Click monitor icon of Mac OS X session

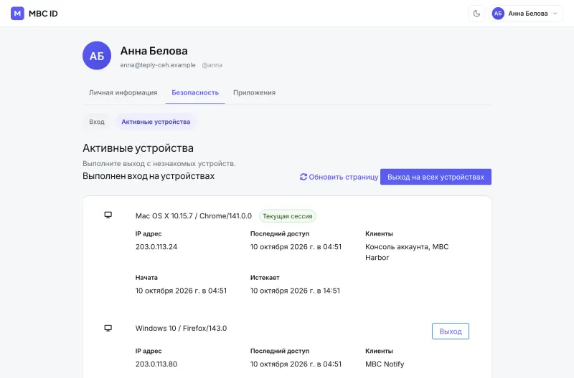click(108, 215)
